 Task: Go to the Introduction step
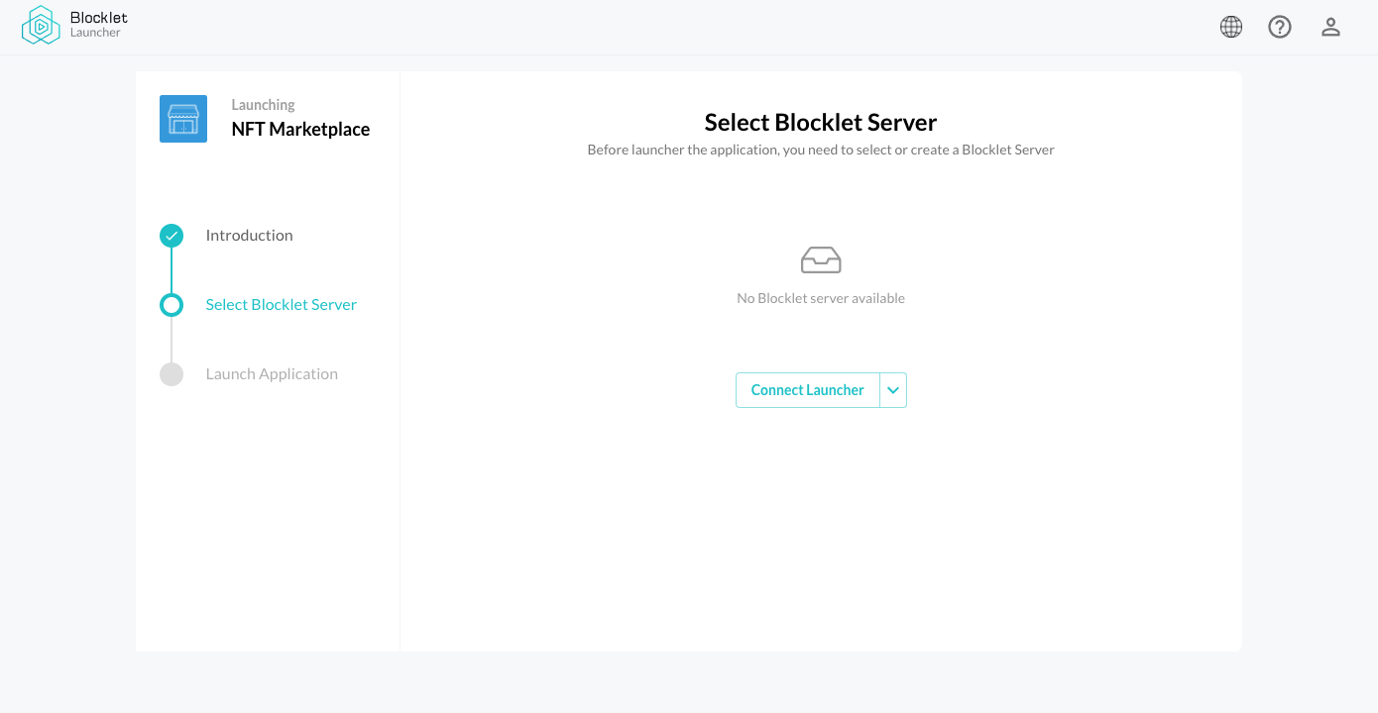[249, 236]
